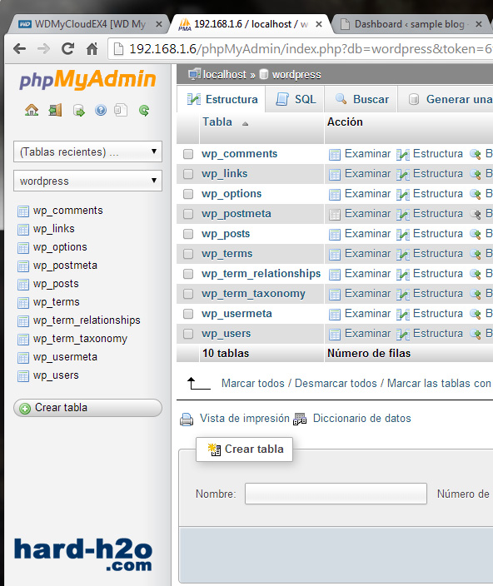Image resolution: width=493 pixels, height=586 pixels.
Task: Click wp_postmeta table icon in sidebar
Action: [x=23, y=266]
